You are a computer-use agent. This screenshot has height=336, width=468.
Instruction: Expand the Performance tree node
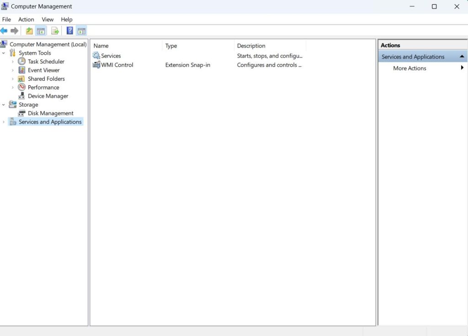pos(12,87)
